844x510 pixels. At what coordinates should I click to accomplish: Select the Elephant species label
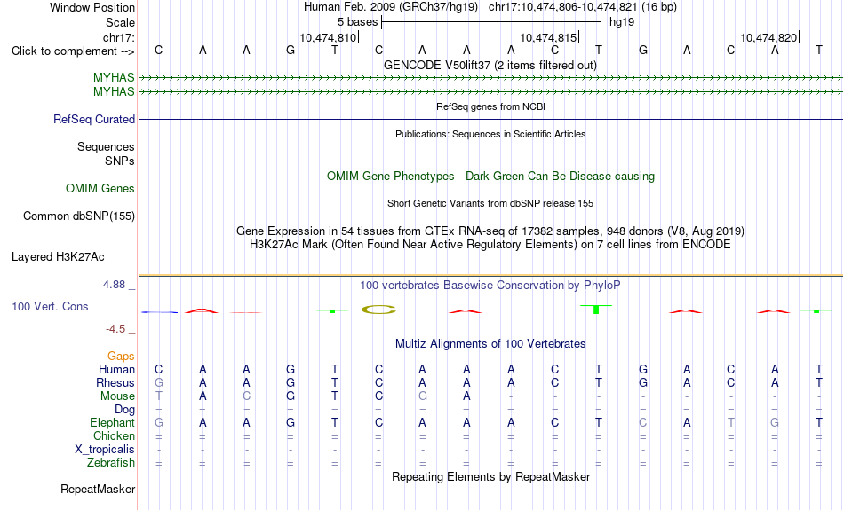click(112, 423)
